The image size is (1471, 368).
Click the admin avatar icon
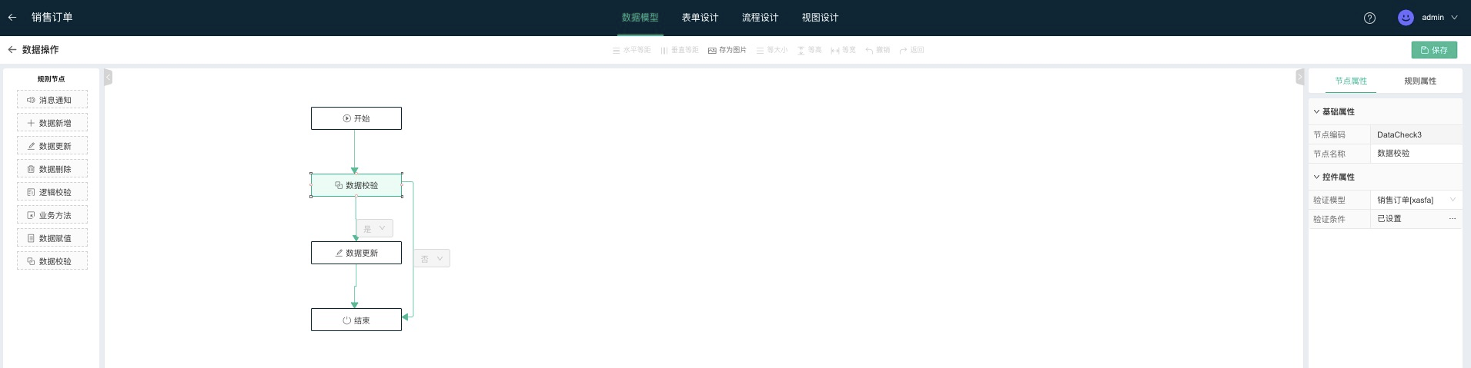[1406, 17]
